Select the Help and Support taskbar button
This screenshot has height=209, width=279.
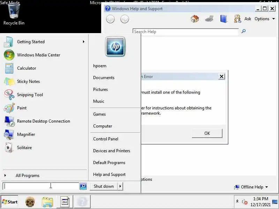coord(82,202)
